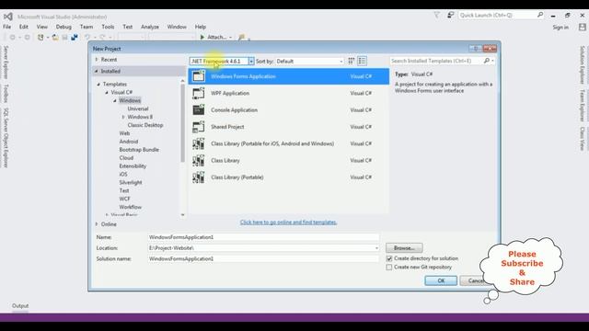Viewport: 589px width, 331px height.
Task: Click the Quick Launch search magnifier icon
Action: (x=540, y=15)
